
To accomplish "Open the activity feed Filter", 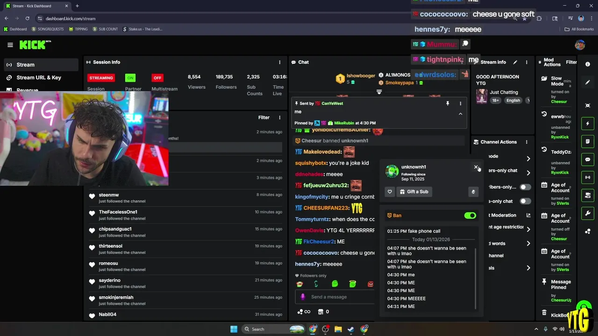I will 264,118.
